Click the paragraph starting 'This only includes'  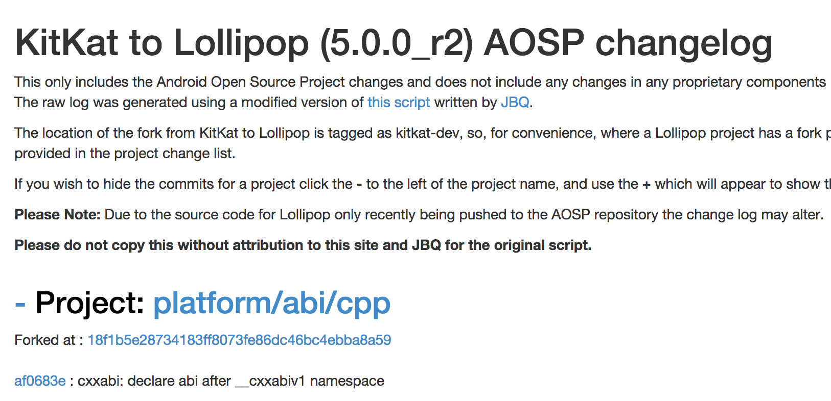click(x=420, y=82)
